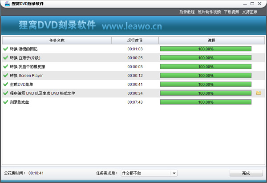Click green checkmark for 转换 Screen Player
The height and width of the screenshot is (183, 267).
[6, 75]
